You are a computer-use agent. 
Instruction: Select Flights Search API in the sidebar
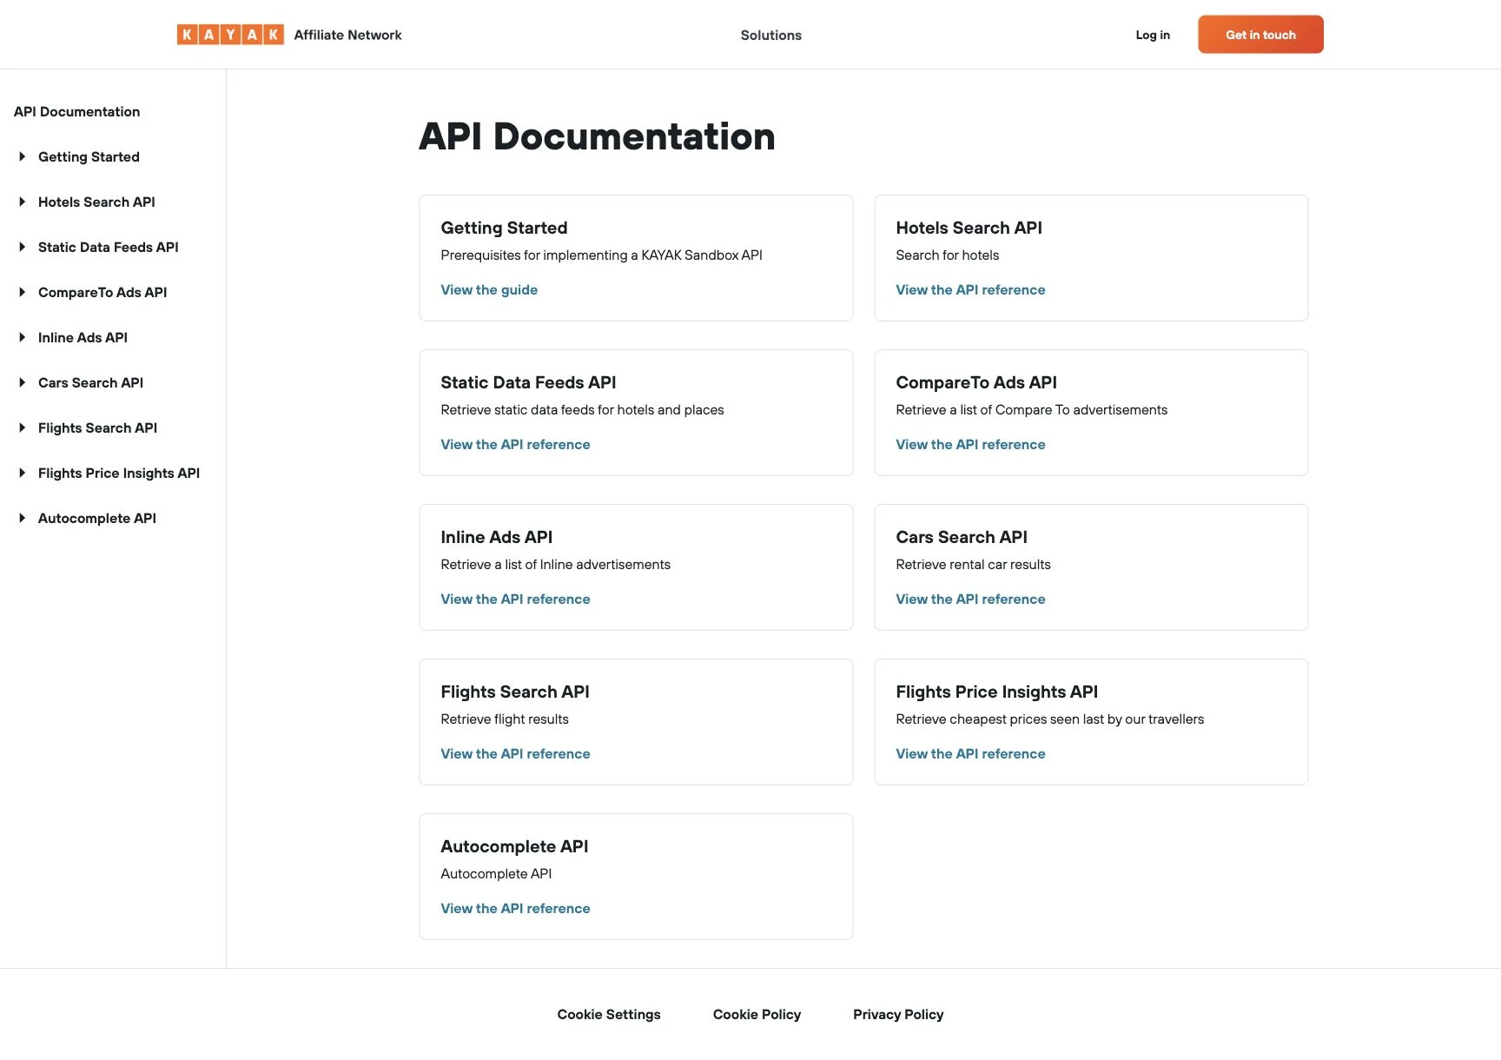[x=97, y=427]
